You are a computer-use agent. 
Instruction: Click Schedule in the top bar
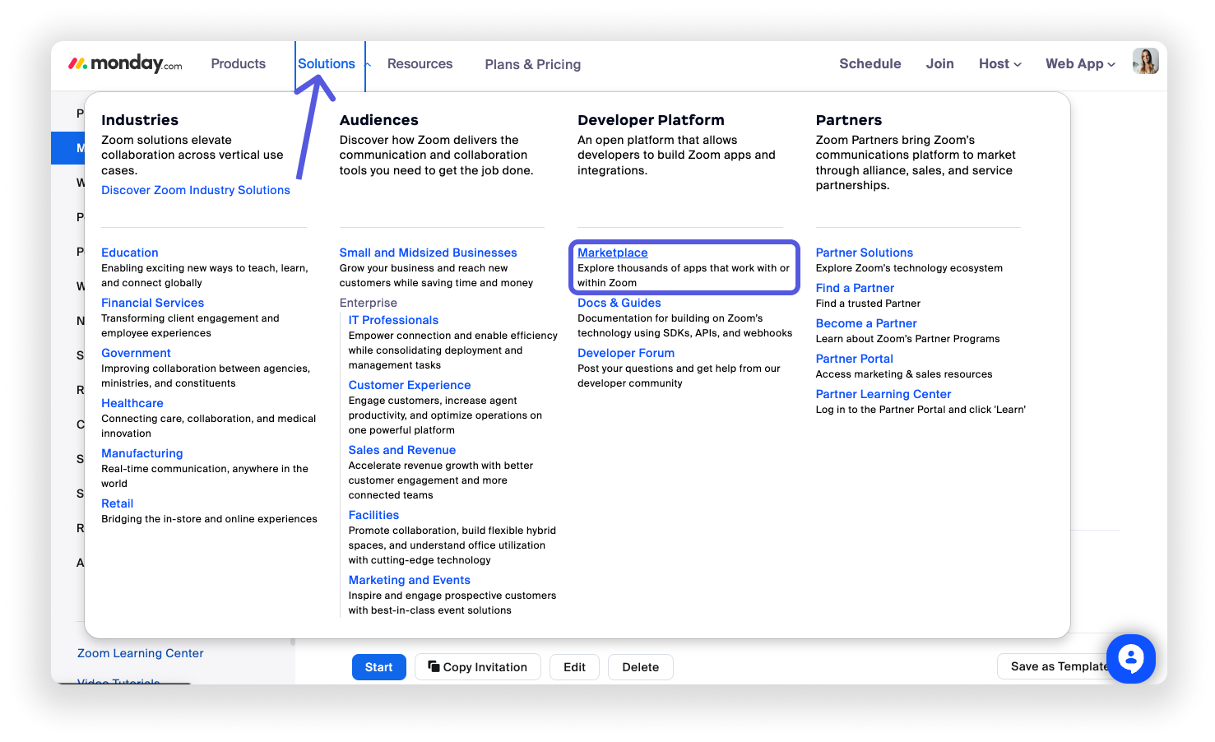[870, 63]
